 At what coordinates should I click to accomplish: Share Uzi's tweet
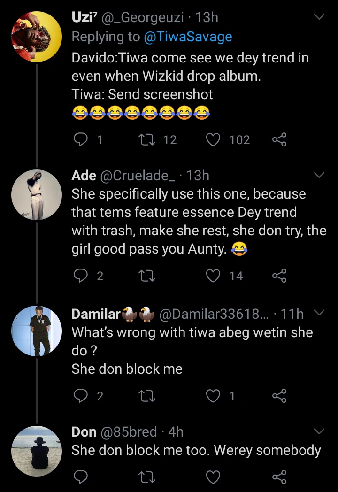279,139
